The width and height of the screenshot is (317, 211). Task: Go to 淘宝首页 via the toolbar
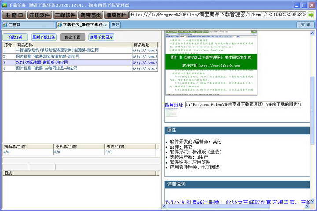(x=91, y=15)
